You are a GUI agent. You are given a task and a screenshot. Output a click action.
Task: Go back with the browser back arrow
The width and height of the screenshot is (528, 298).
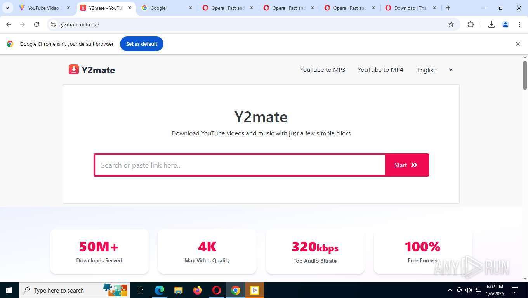9,24
